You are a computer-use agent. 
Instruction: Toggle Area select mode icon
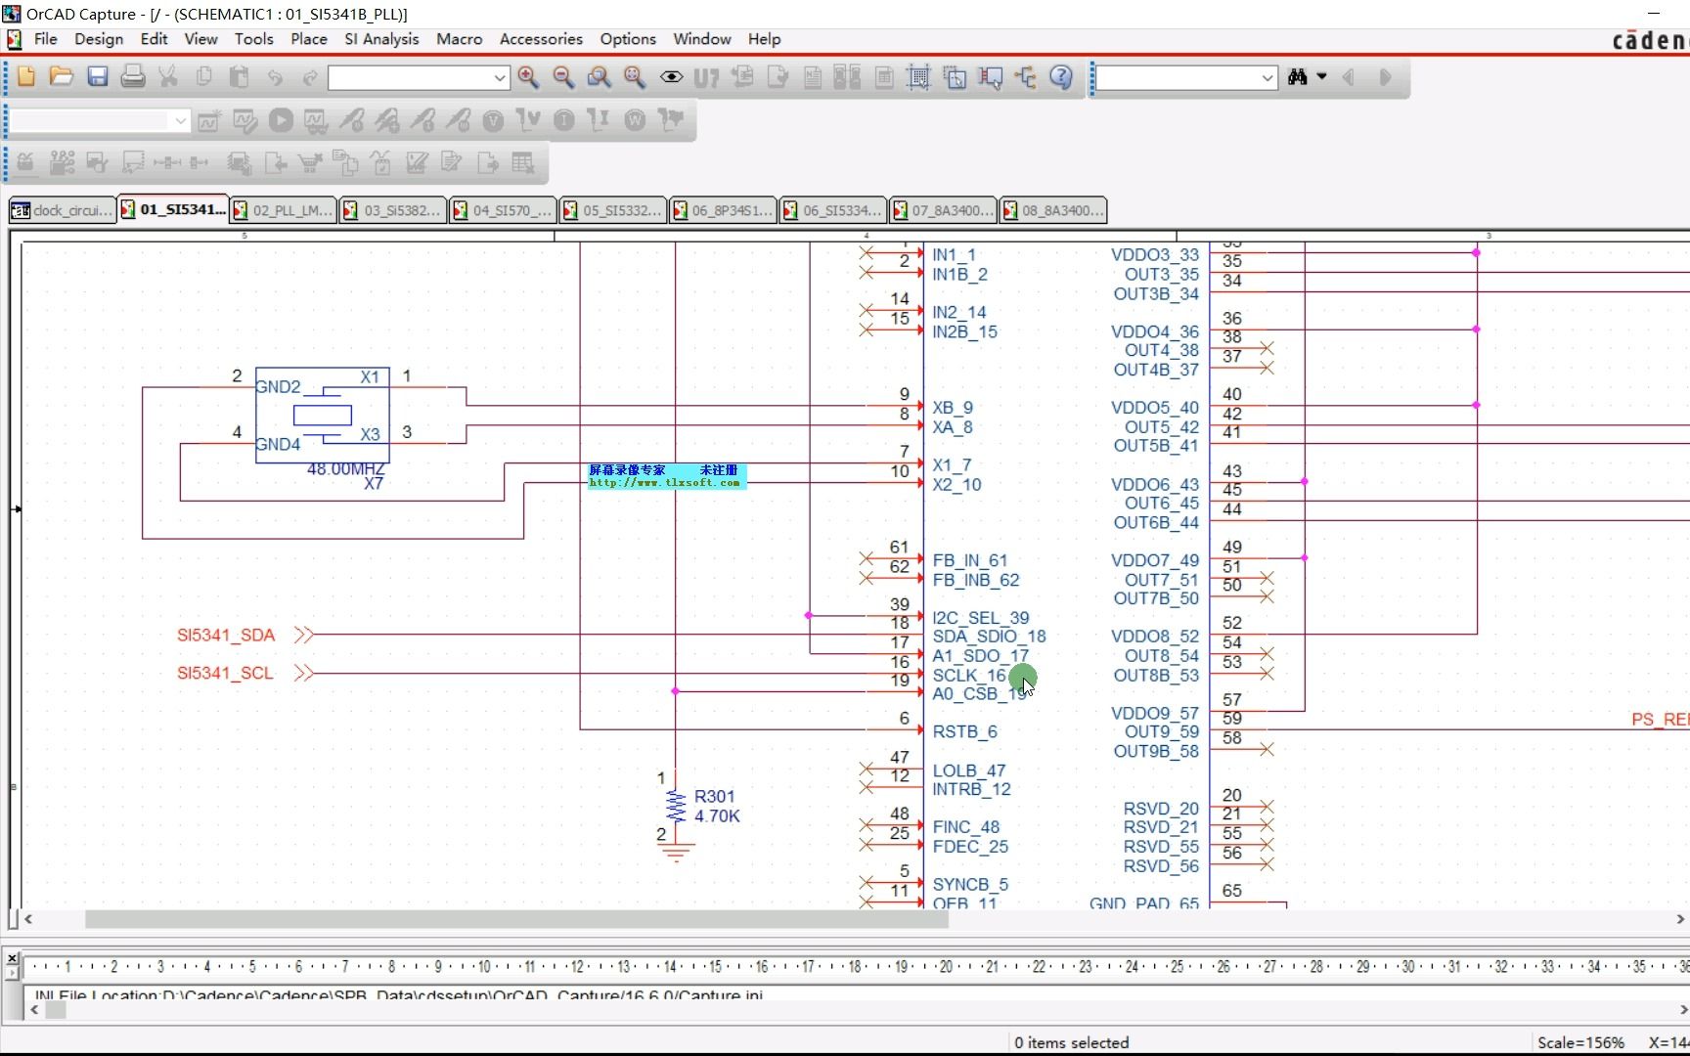click(955, 76)
